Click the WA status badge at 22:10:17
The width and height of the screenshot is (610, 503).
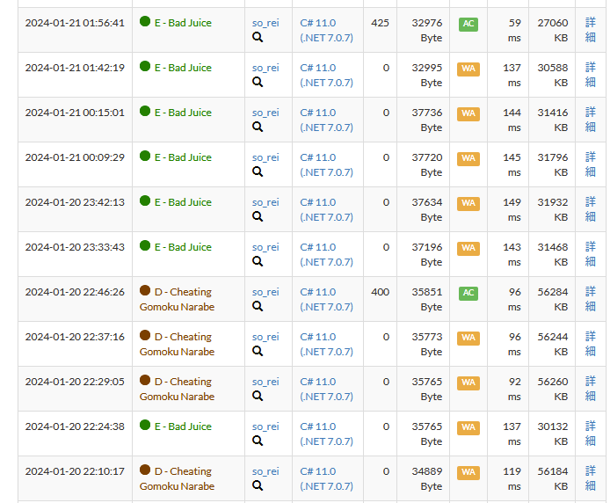tap(468, 472)
